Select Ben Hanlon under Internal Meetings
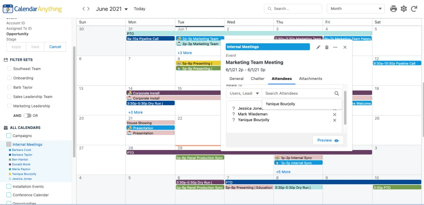This screenshot has width=424, height=205. [20, 160]
